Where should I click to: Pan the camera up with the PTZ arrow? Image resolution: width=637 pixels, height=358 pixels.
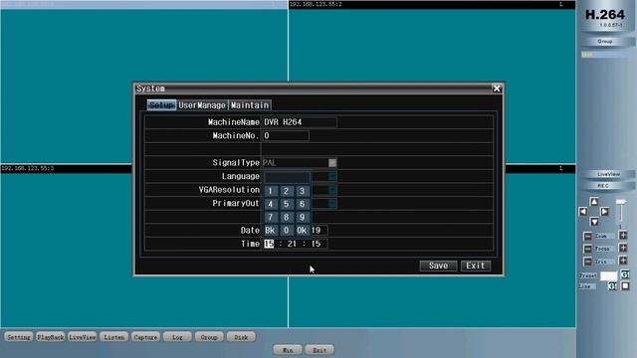coord(594,202)
